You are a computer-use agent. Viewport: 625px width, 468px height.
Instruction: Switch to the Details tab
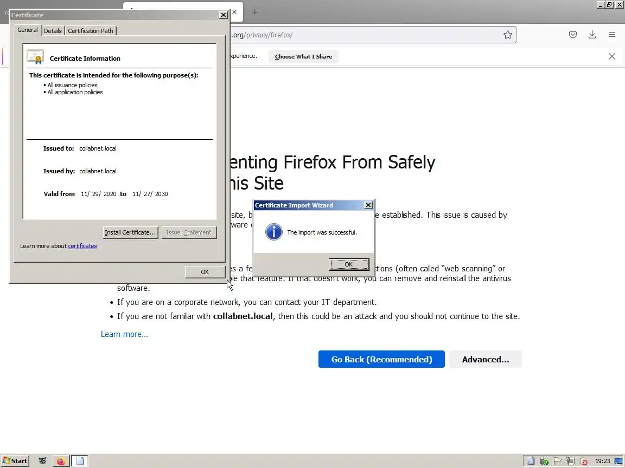click(x=53, y=31)
